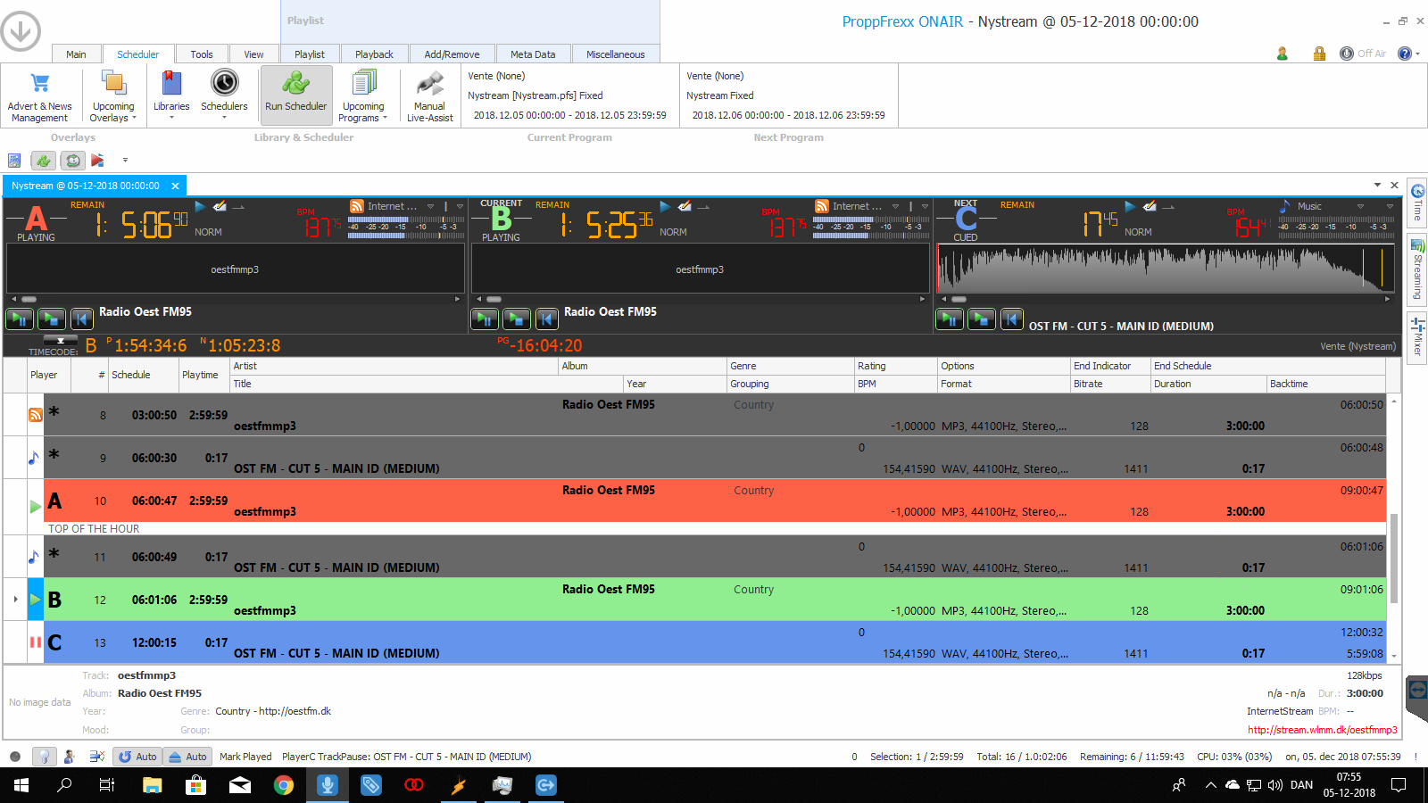The height and width of the screenshot is (803, 1428).
Task: Select the Nystream playlist tab
Action: point(86,186)
